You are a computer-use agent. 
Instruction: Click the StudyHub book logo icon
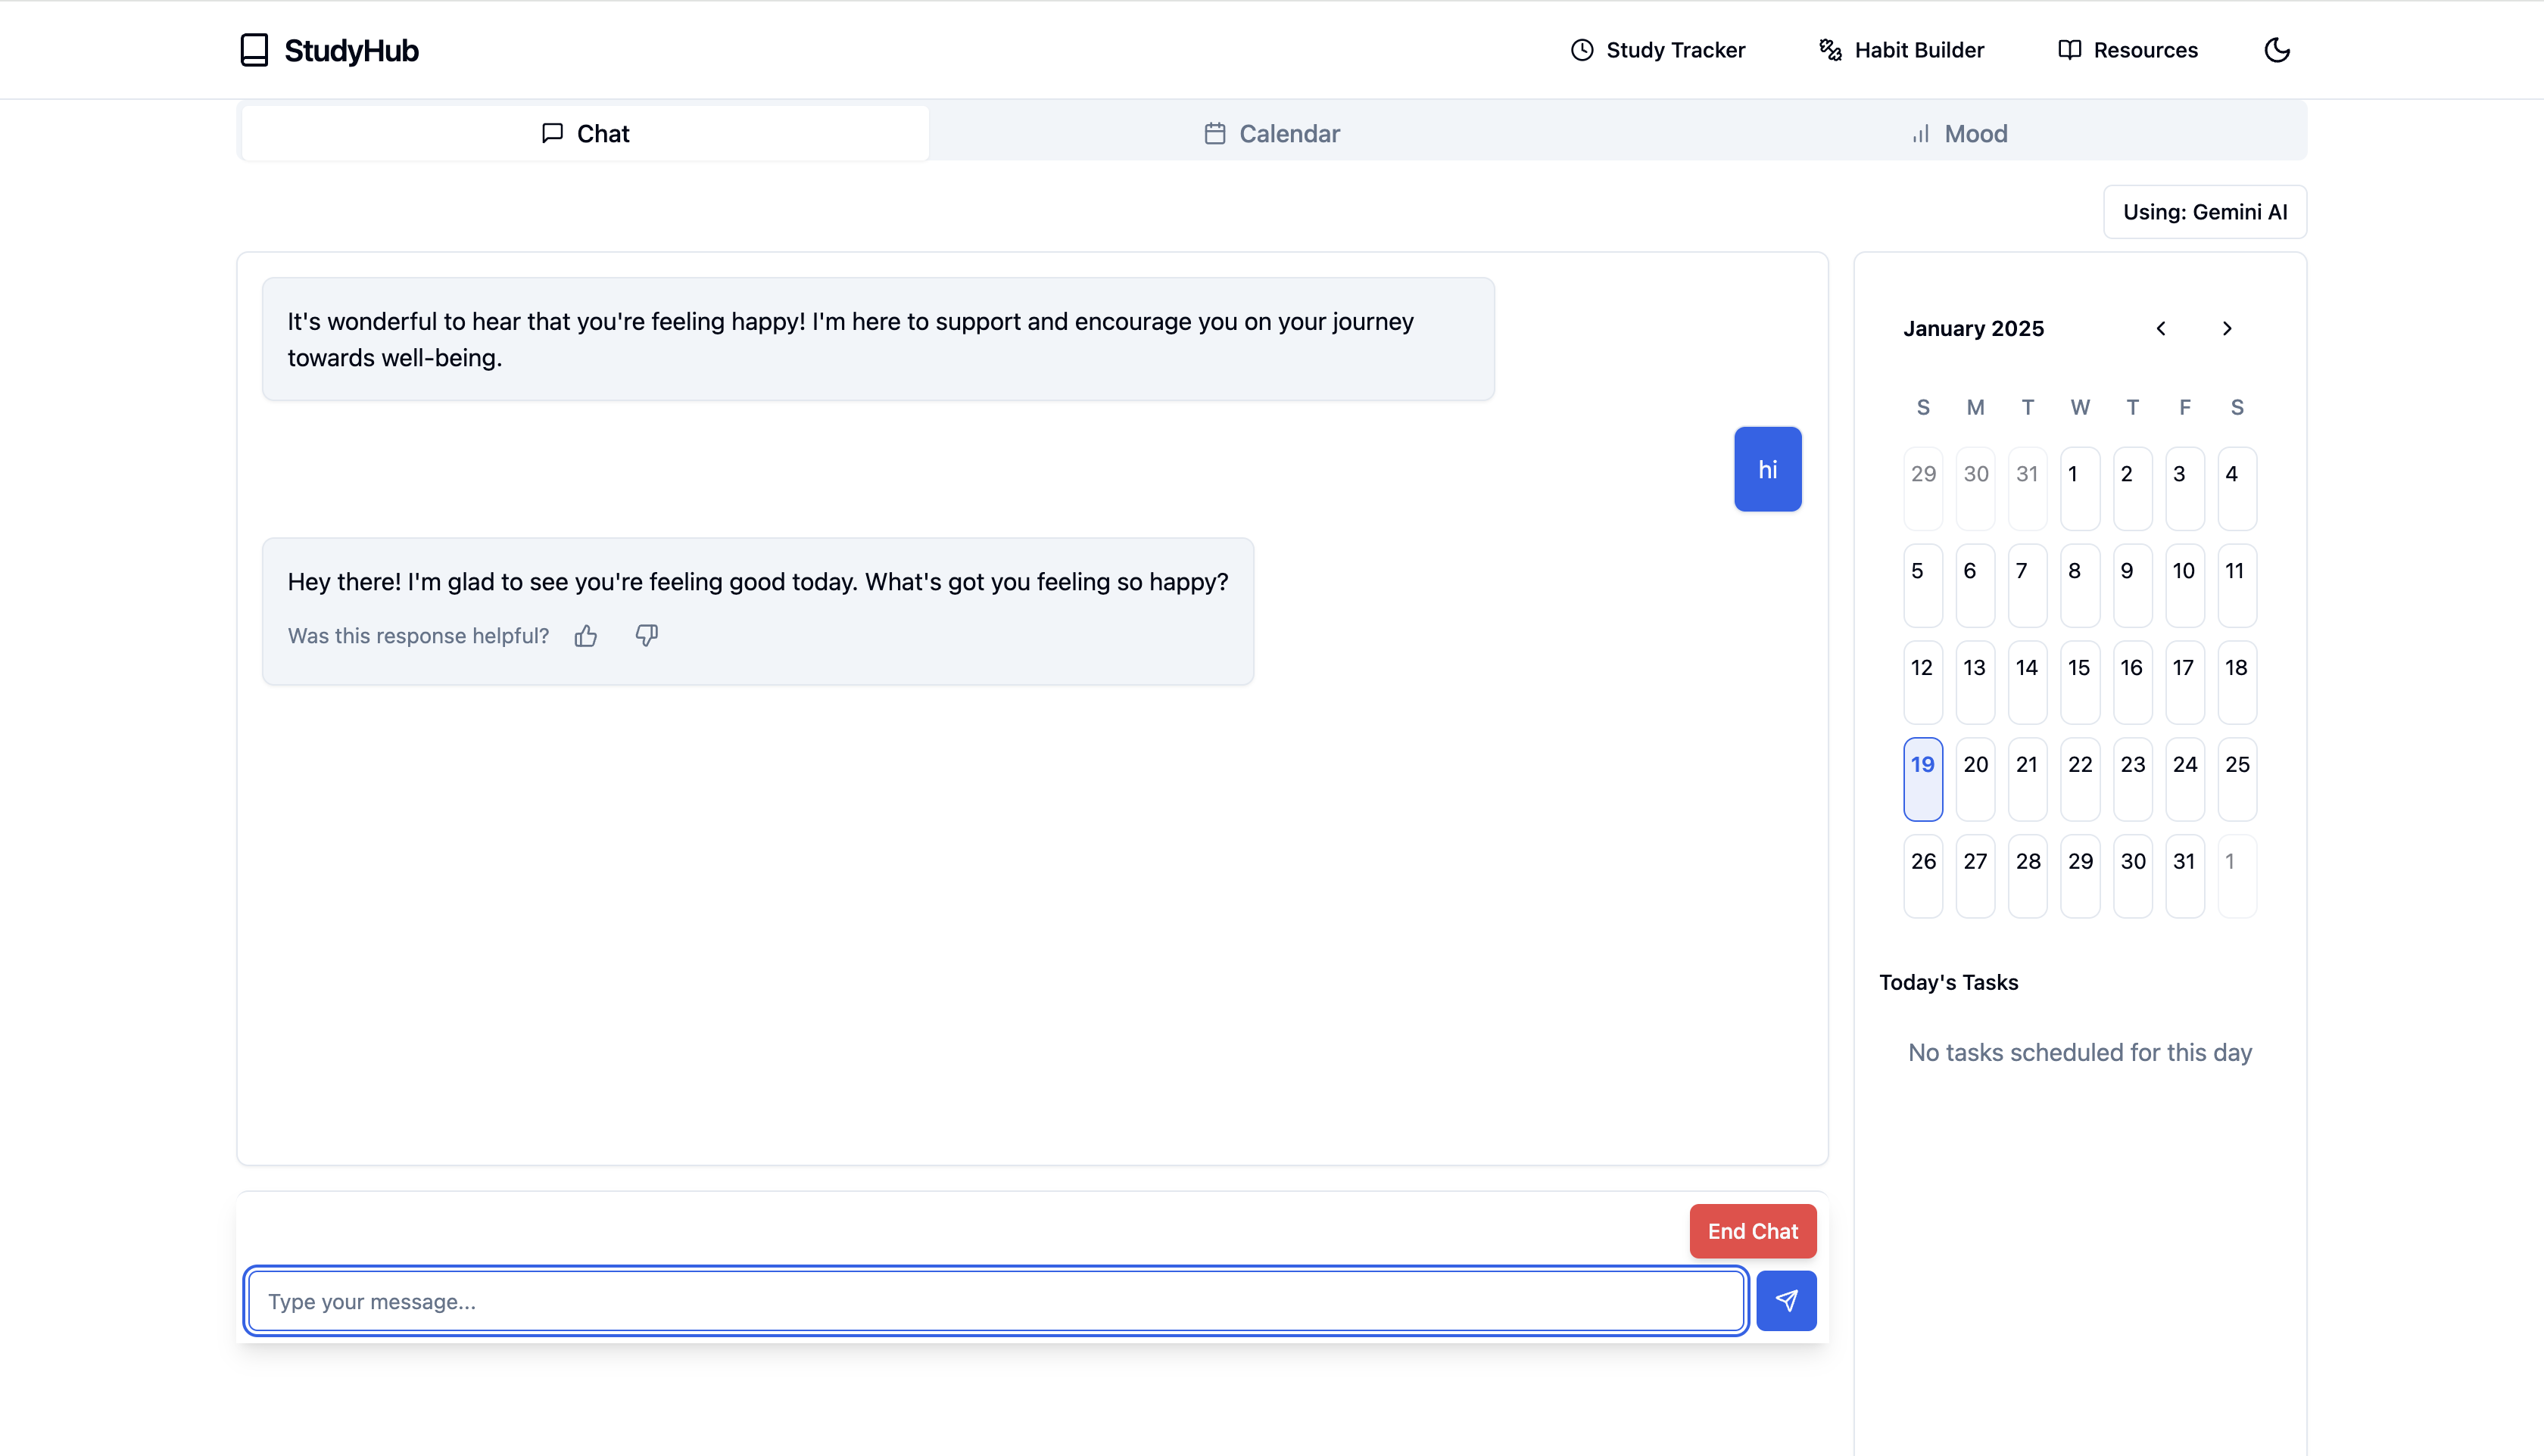(254, 50)
